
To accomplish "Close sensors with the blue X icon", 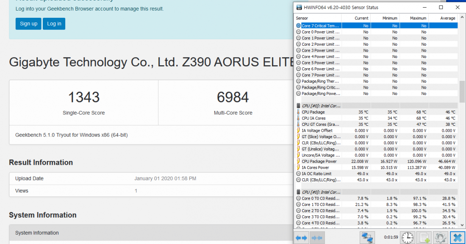I will [458, 238].
